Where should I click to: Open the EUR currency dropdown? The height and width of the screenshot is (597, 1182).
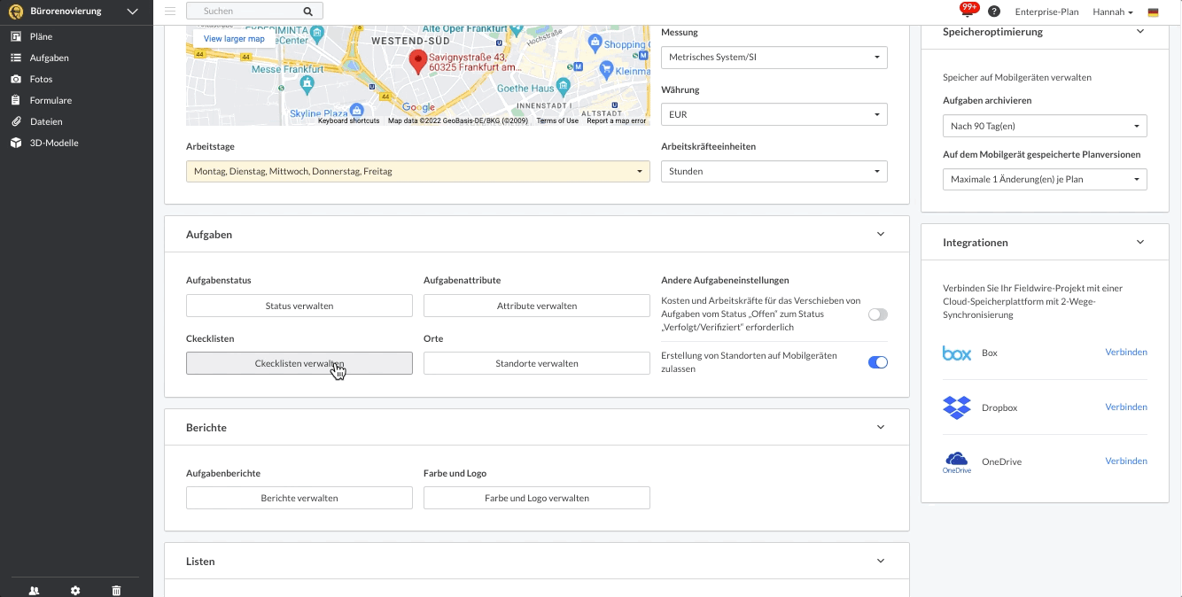coord(774,114)
